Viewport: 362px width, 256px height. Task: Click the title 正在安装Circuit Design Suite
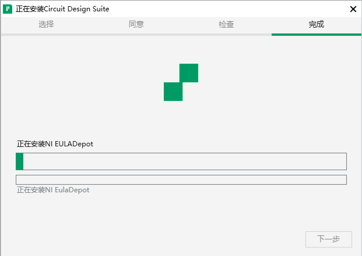(x=62, y=9)
